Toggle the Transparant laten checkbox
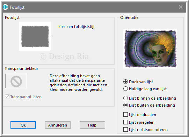This screenshot has width=189, height=137. point(7,97)
